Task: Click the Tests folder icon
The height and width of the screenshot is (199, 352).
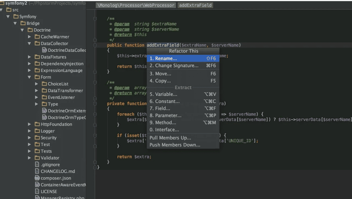Action: coord(37,151)
